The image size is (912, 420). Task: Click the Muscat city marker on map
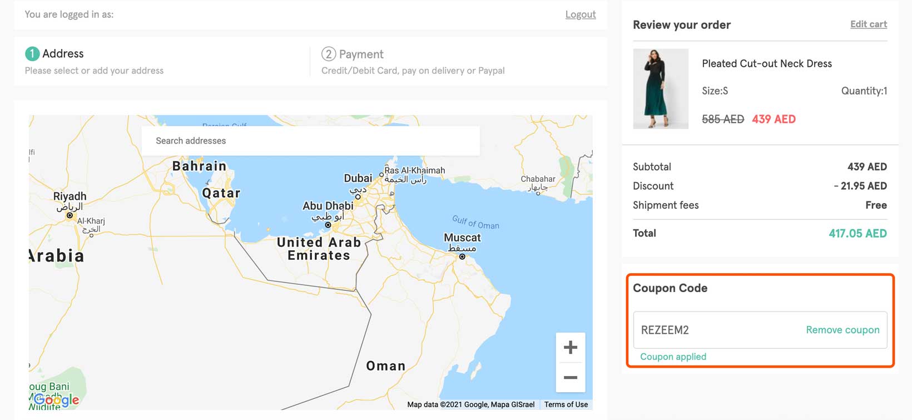point(462,256)
